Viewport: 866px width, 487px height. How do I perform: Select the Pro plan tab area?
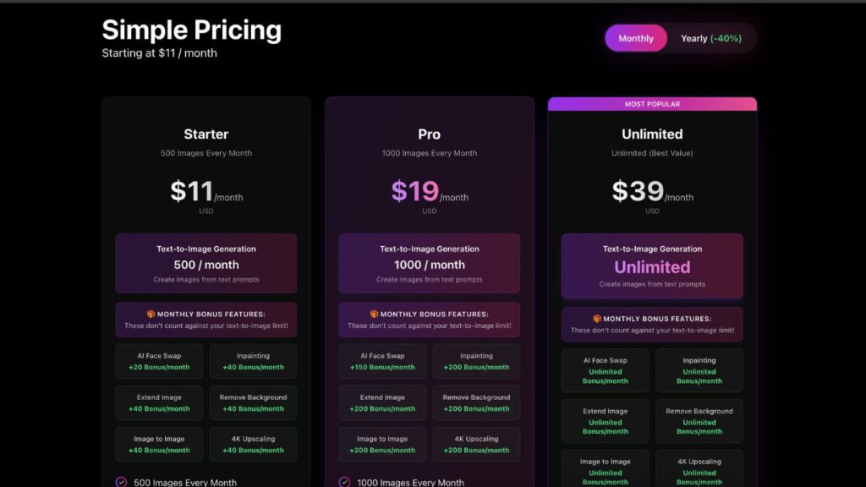[429, 134]
